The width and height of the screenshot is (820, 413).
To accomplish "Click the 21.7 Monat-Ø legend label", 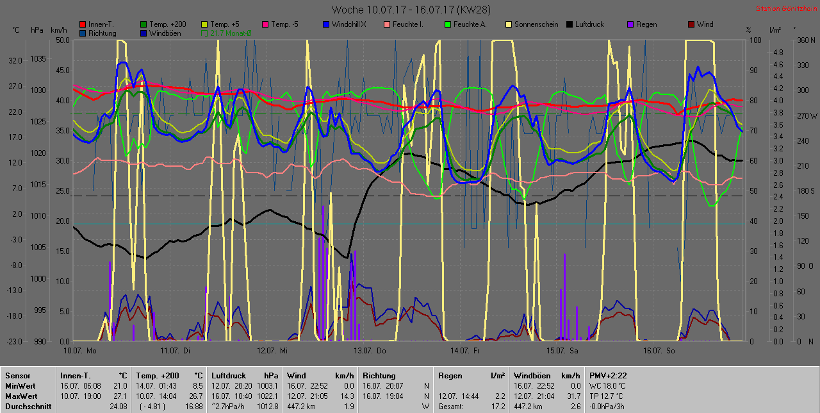I will tap(231, 33).
